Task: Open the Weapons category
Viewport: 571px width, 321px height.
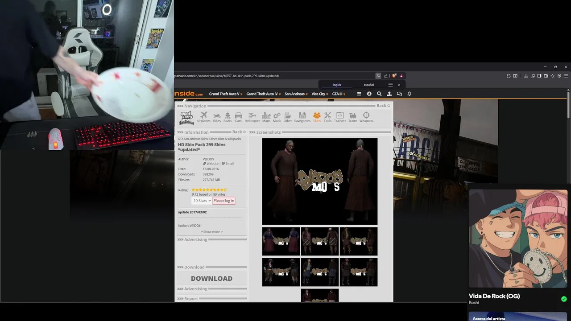Action: [366, 117]
